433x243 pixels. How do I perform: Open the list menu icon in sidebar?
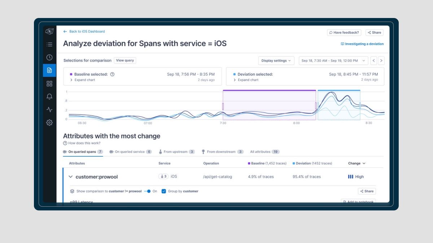49,45
